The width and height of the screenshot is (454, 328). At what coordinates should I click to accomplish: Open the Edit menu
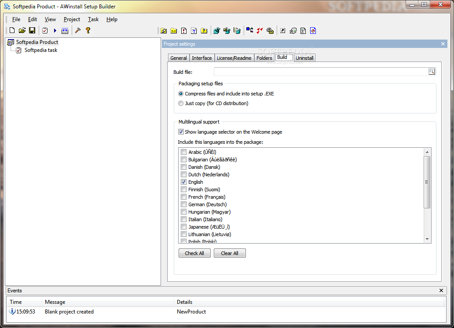click(x=33, y=19)
